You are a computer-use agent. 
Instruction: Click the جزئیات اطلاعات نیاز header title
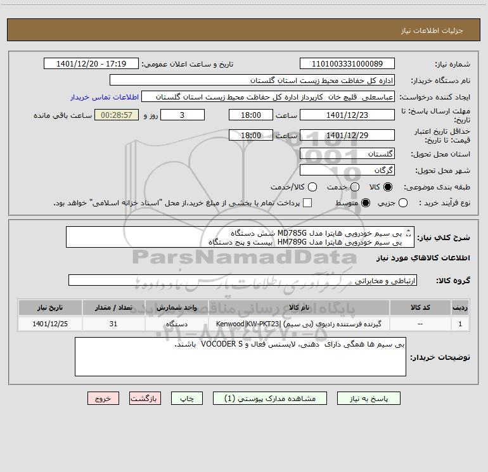click(432, 30)
